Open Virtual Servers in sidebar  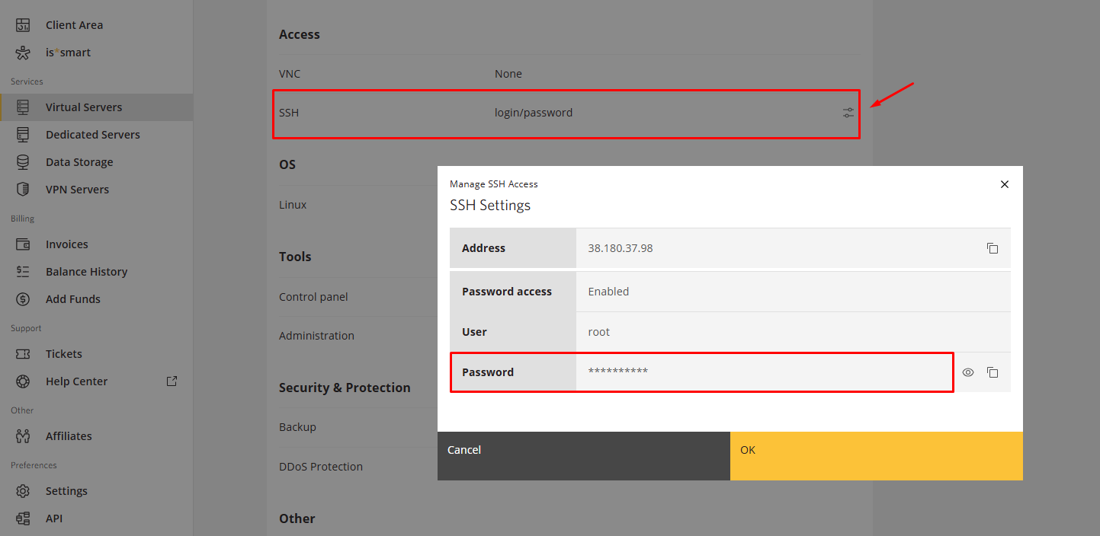coord(83,107)
